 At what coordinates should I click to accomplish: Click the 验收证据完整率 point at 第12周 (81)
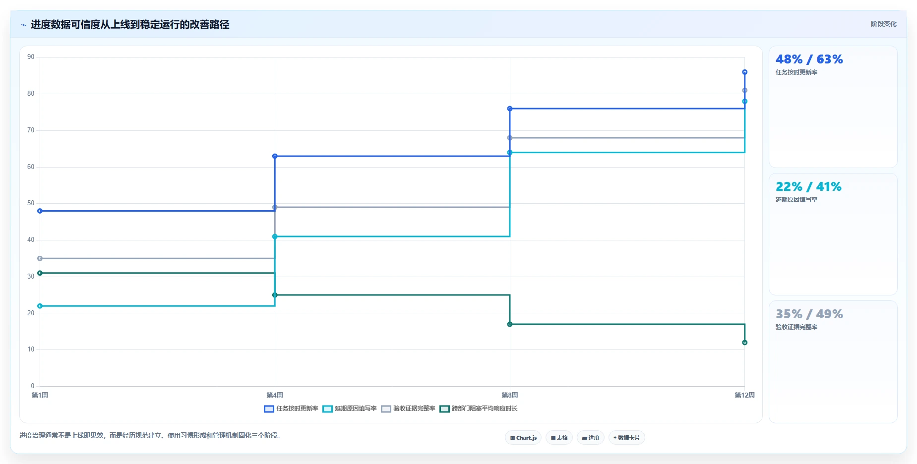coord(744,91)
